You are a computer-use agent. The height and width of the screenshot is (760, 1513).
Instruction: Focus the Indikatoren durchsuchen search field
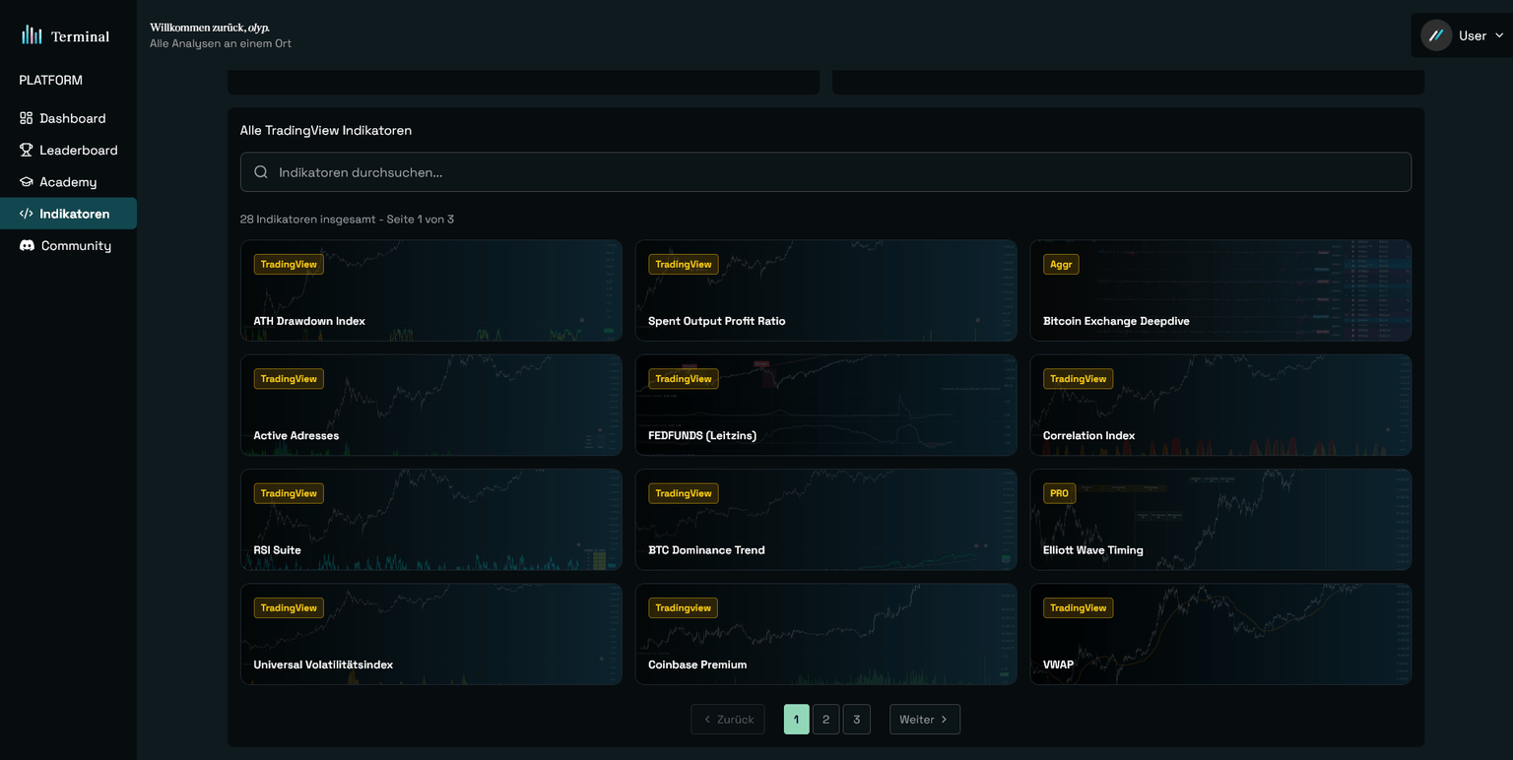pos(837,172)
